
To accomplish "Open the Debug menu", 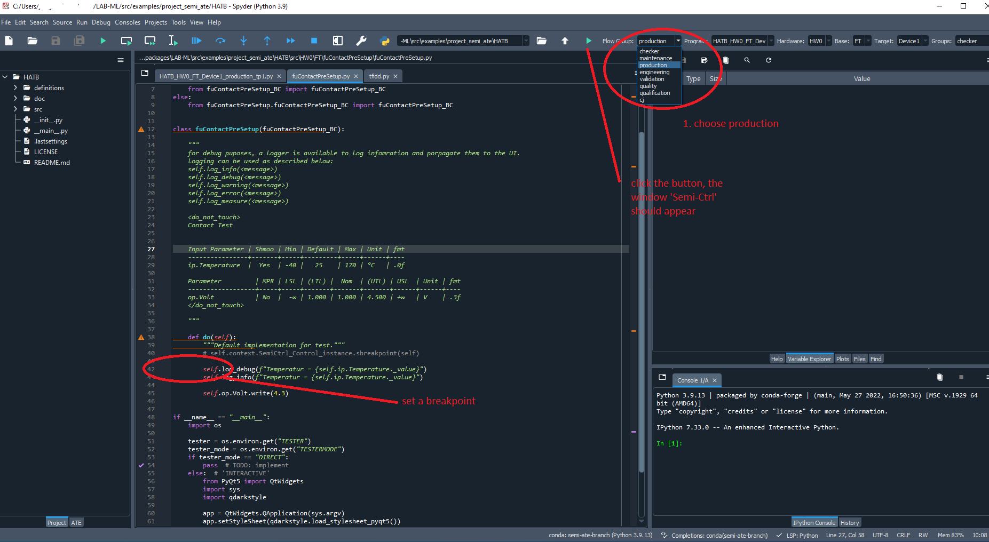I will 101,22.
